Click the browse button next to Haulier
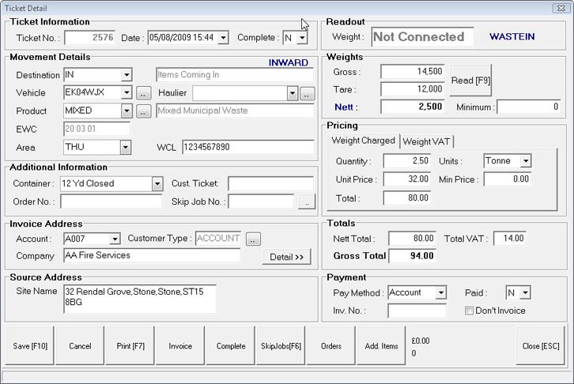The height and width of the screenshot is (384, 574). pyautogui.click(x=307, y=93)
